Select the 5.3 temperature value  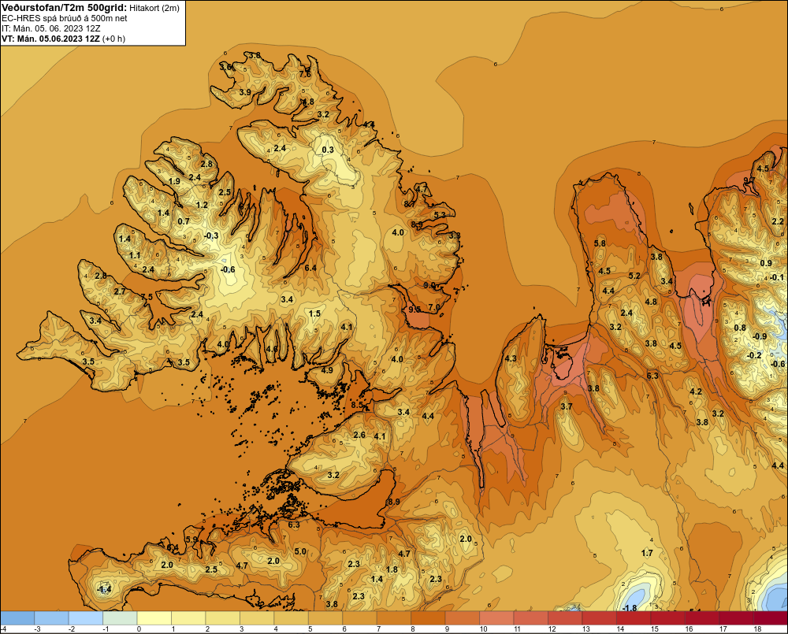[x=440, y=215]
